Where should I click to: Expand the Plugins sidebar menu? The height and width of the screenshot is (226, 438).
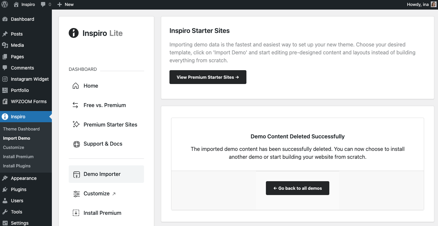point(18,189)
